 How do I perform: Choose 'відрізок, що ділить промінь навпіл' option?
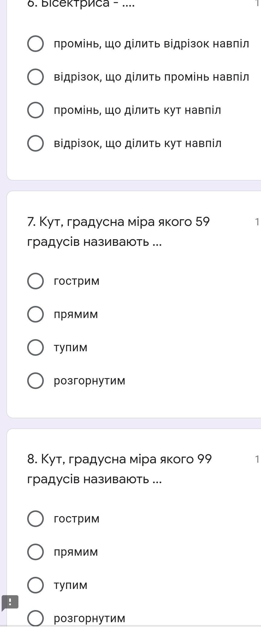[x=35, y=77]
